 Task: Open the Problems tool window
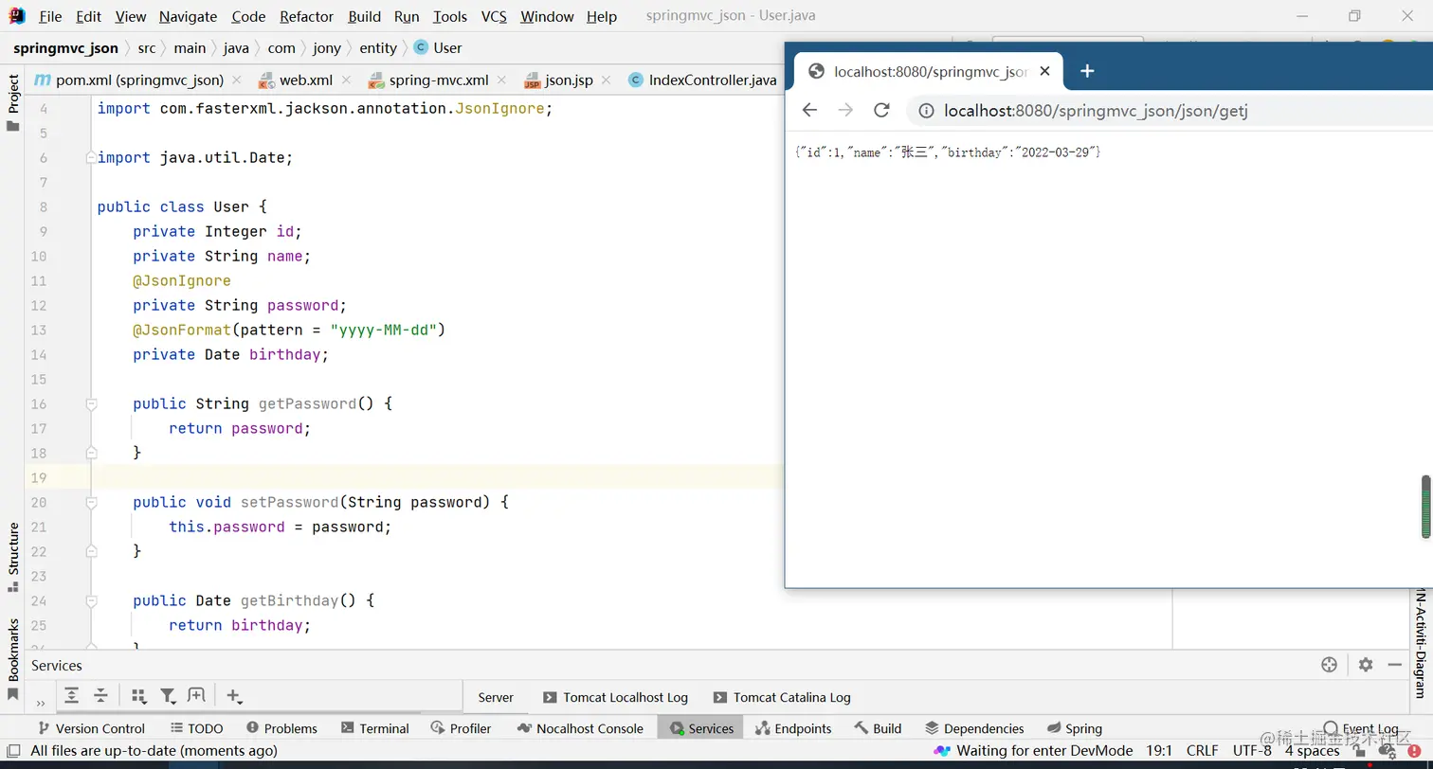tap(281, 728)
